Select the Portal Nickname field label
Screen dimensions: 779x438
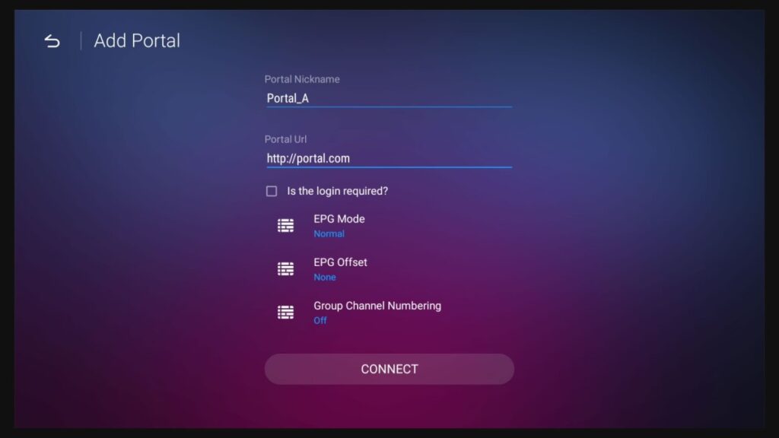(302, 79)
